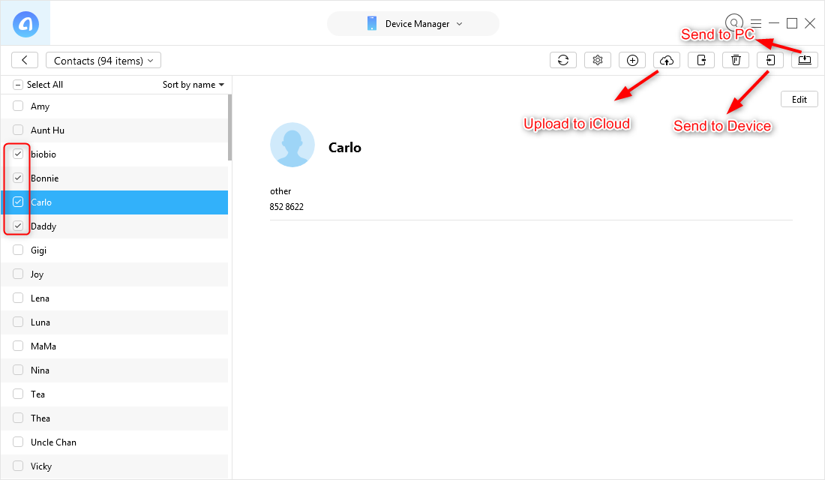Click Carlo's phone number 852 8622
Screen dimensions: 825x480
click(286, 206)
